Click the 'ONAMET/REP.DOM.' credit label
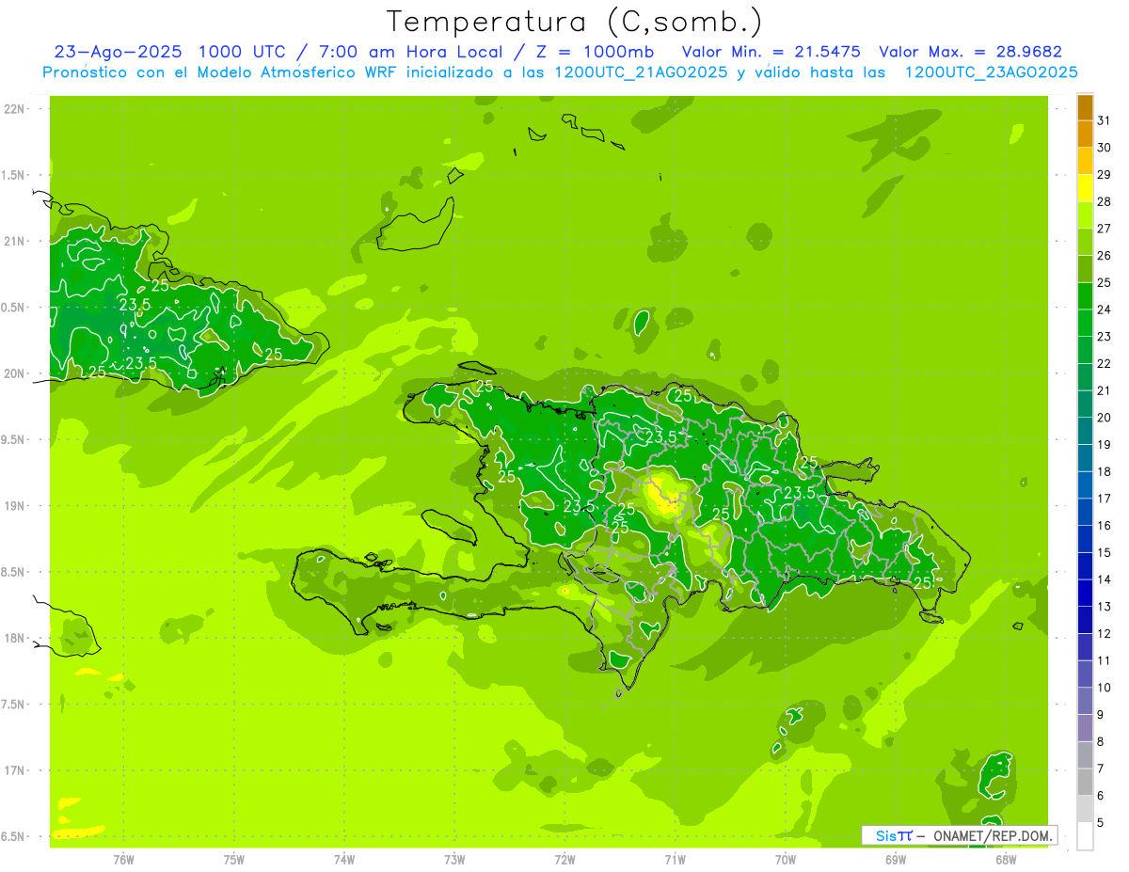This screenshot has height=872, width=1129. pyautogui.click(x=993, y=835)
